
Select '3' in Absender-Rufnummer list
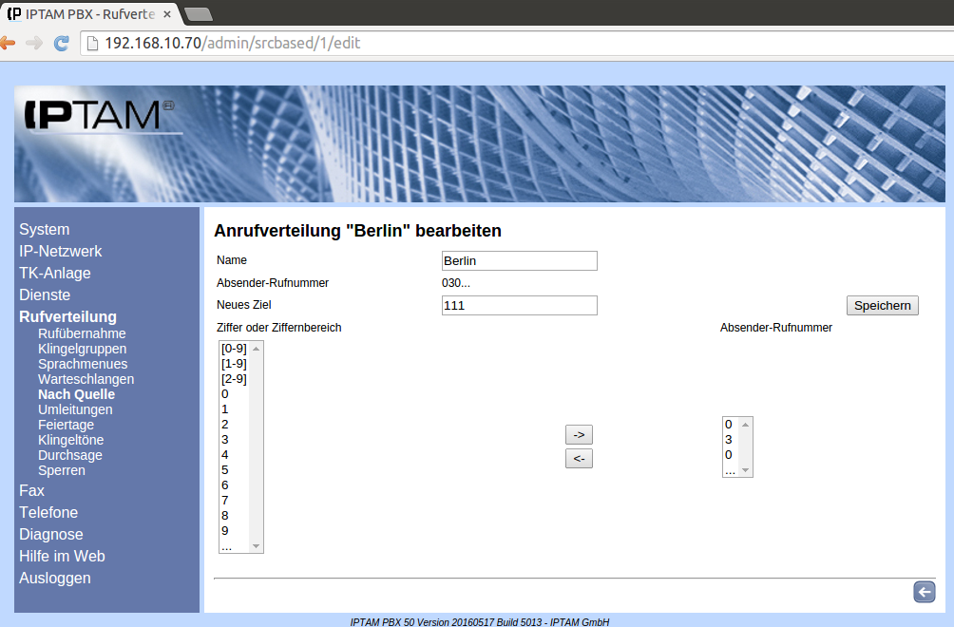click(729, 440)
